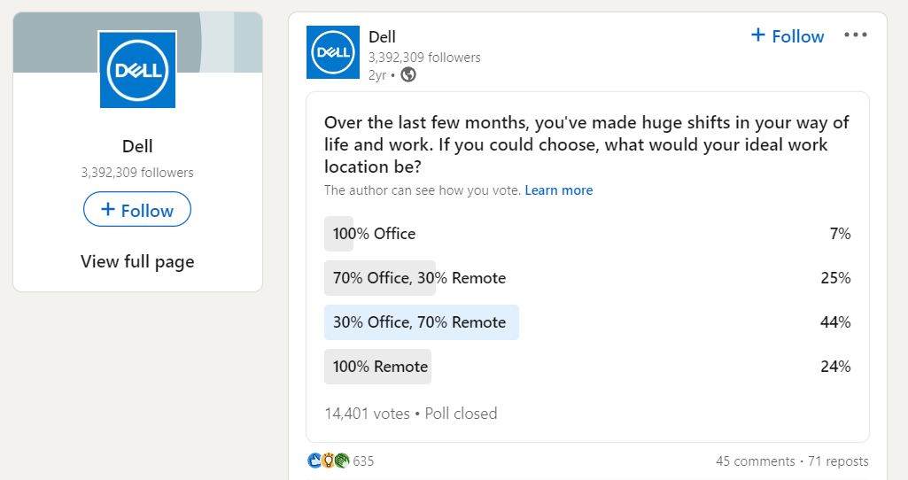View the 71 reposts
This screenshot has width=908, height=480.
[x=837, y=461]
